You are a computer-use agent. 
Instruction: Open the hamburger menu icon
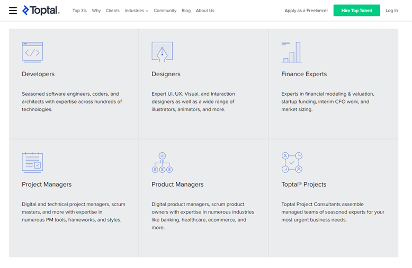(x=13, y=11)
